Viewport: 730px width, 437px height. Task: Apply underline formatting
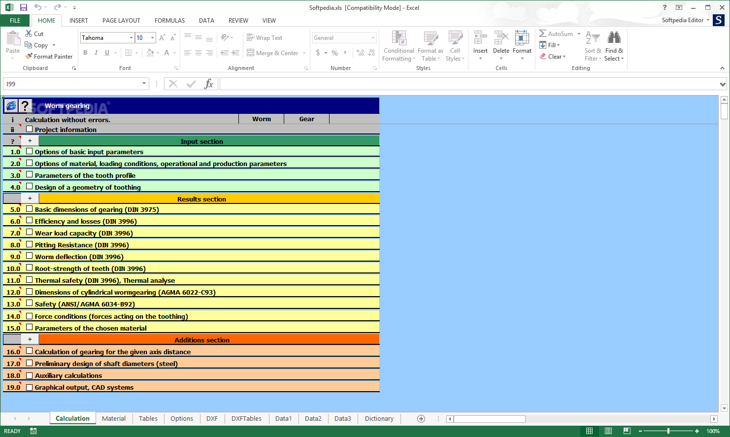[107, 53]
